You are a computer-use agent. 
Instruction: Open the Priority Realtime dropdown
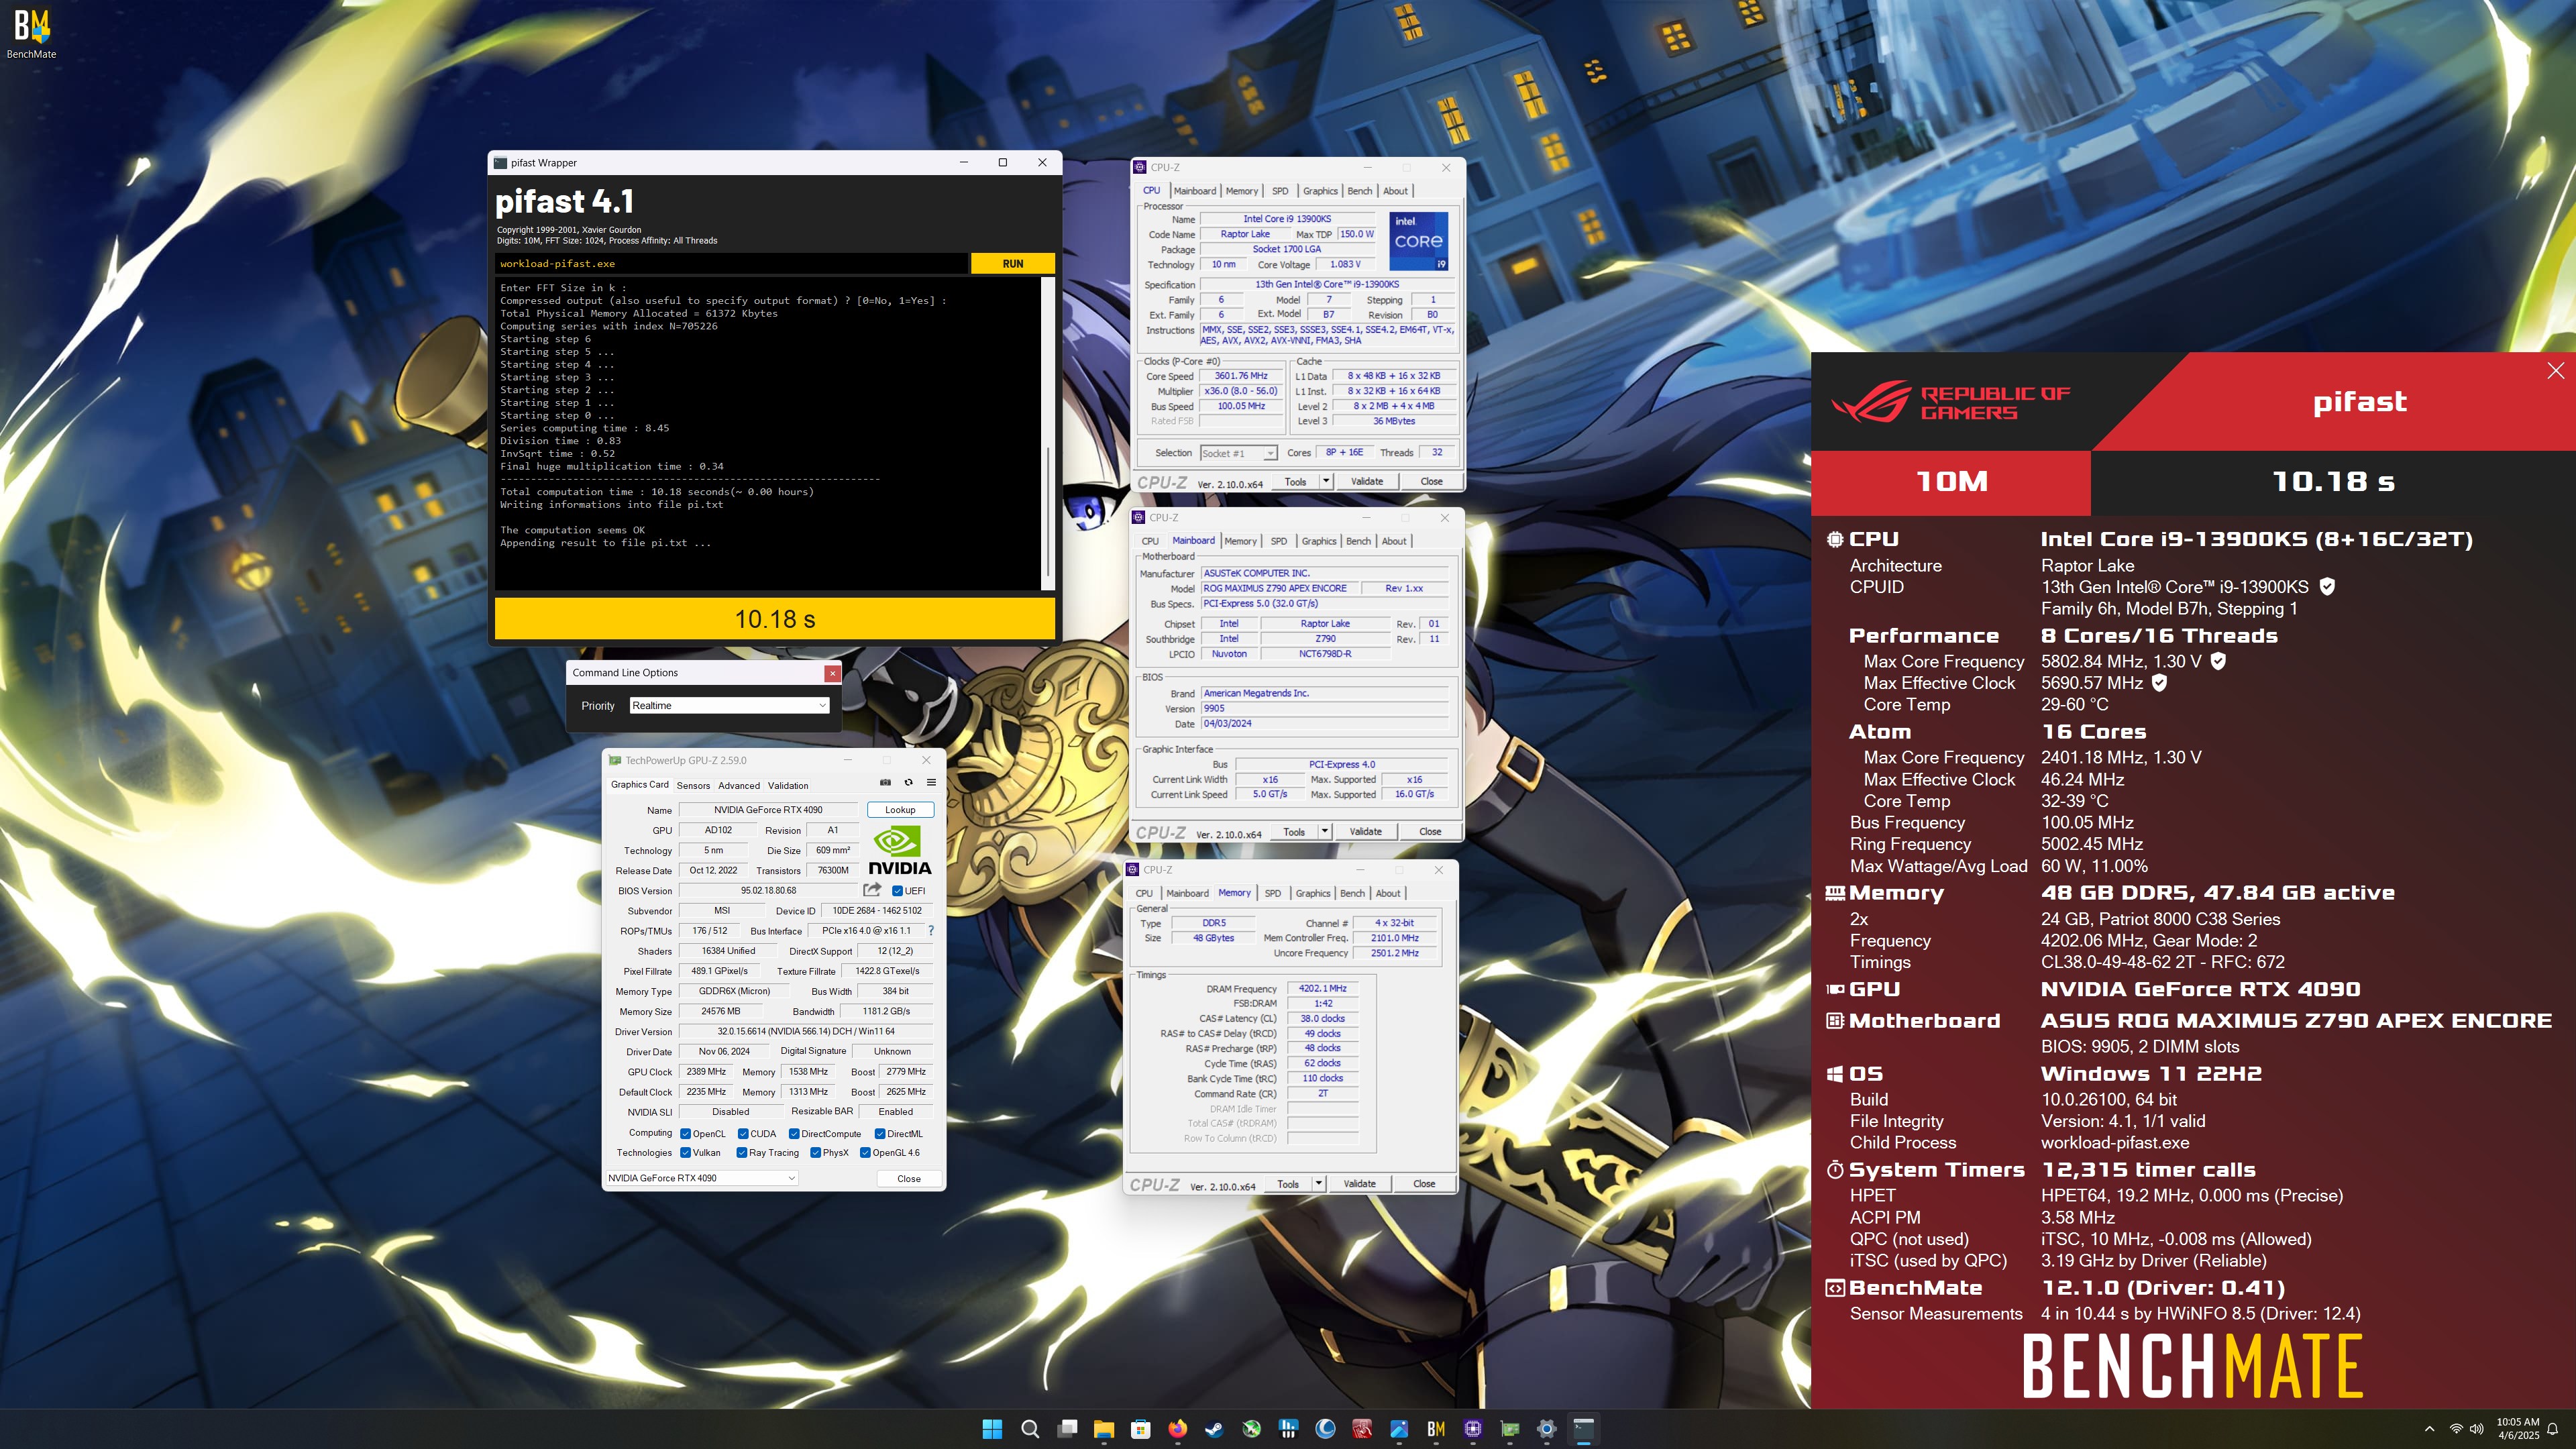[730, 706]
